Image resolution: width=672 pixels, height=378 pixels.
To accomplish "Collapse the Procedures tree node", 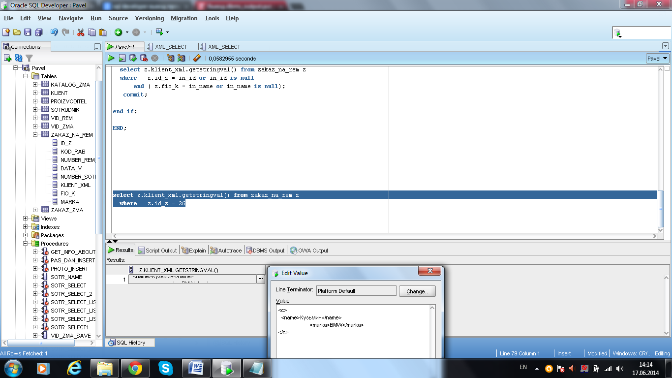I will pyautogui.click(x=25, y=244).
